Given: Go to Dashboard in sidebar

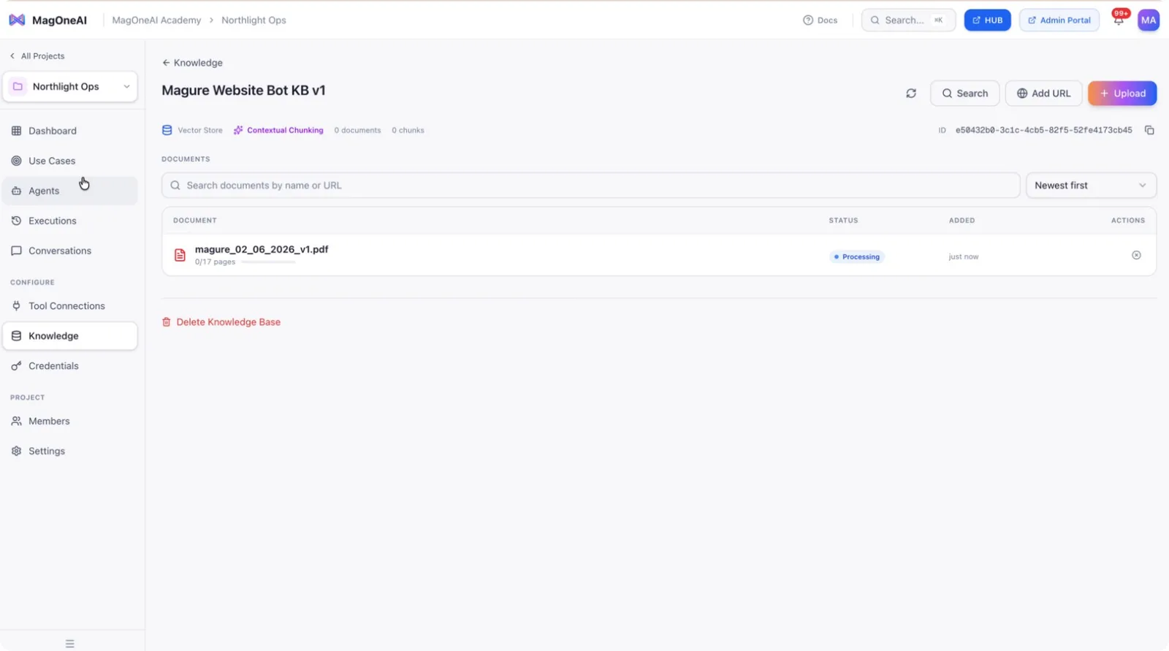Looking at the screenshot, I should (70, 131).
